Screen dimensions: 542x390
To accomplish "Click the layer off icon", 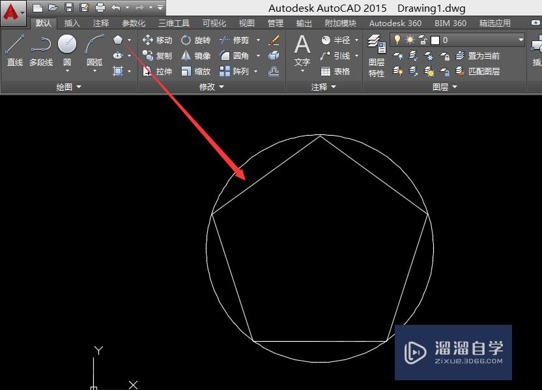I will coord(397,55).
